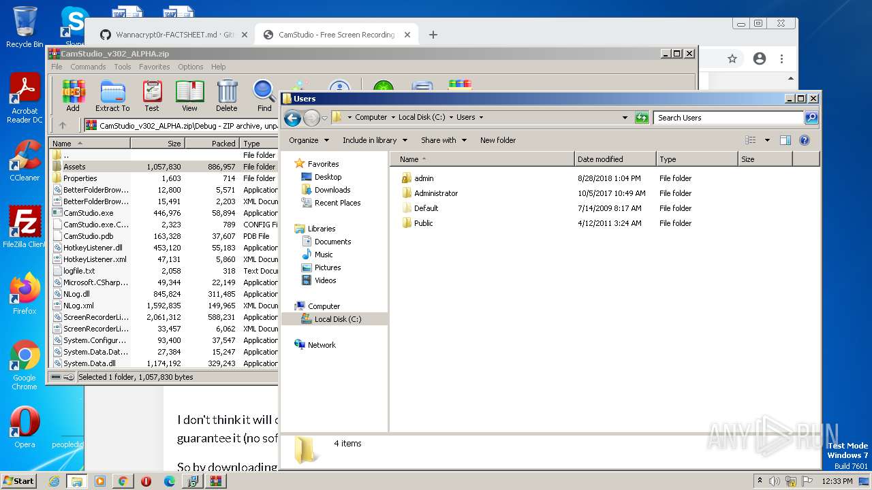Open WinRAR Favorites menu
Screen dimensions: 872x490
[x=155, y=67]
